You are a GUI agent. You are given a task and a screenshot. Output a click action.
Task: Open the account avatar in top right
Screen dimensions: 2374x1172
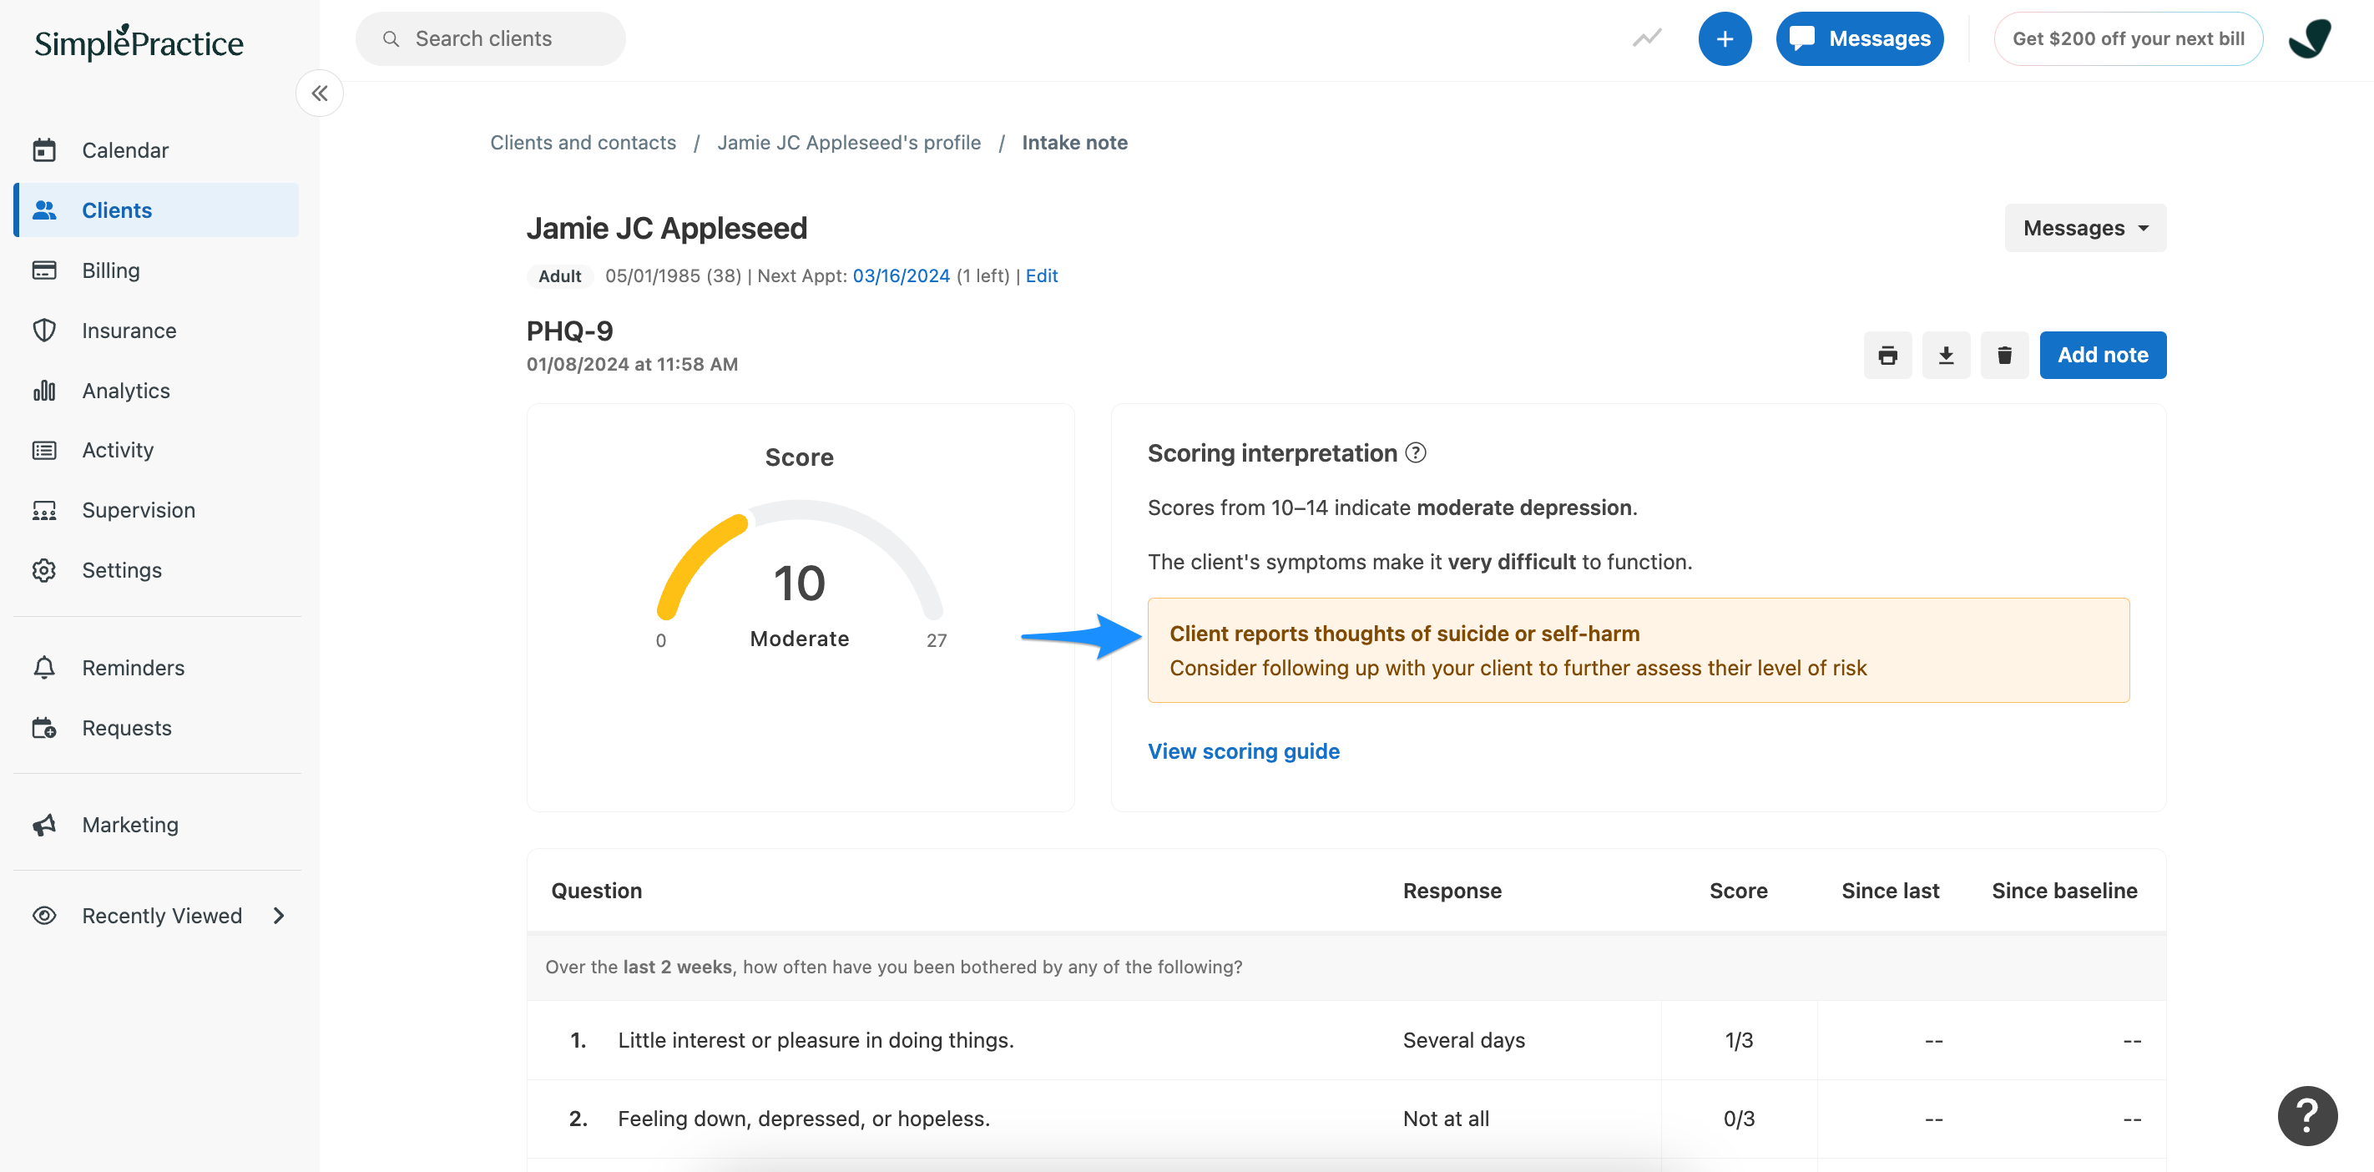pos(2310,38)
